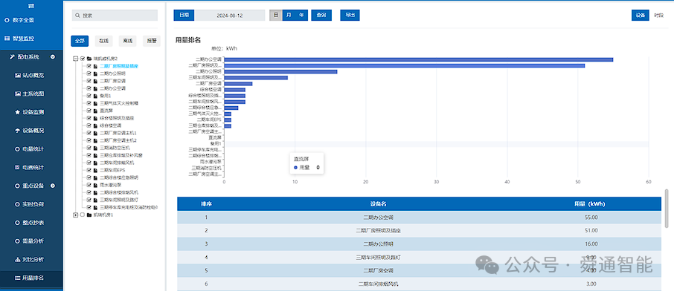The height and width of the screenshot is (291, 674).
Task: Open 电费统计 icon entry
Action: 18,167
